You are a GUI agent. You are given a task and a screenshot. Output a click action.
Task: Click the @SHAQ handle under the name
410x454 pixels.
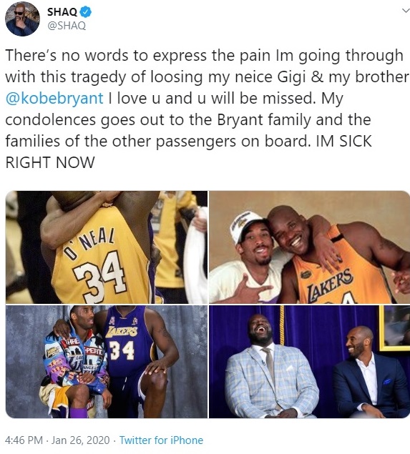[67, 26]
